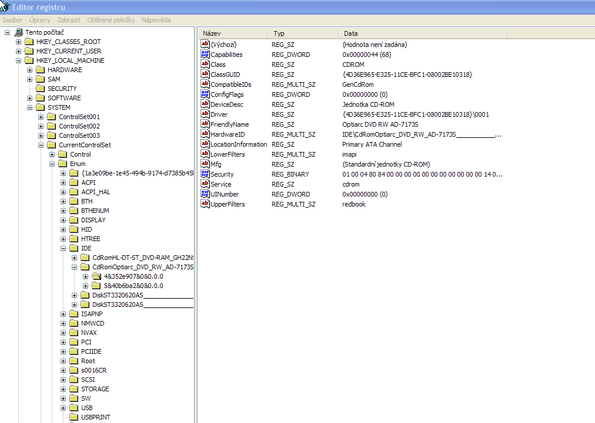595x423 pixels.
Task: Select the 'Jednotka CD-ROM' data value
Action: [x=368, y=104]
